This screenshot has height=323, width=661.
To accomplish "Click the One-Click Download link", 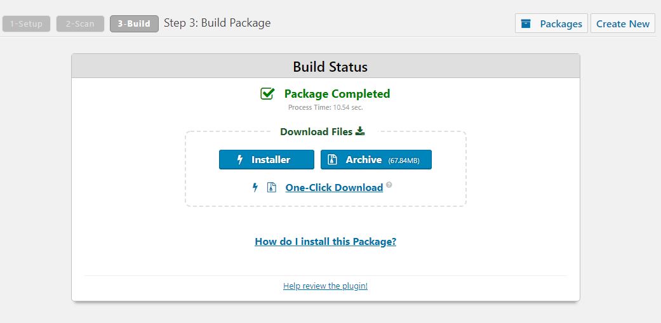I will point(334,187).
